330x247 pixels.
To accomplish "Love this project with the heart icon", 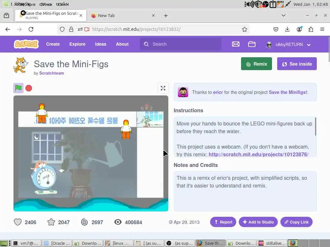I will (x=18, y=222).
